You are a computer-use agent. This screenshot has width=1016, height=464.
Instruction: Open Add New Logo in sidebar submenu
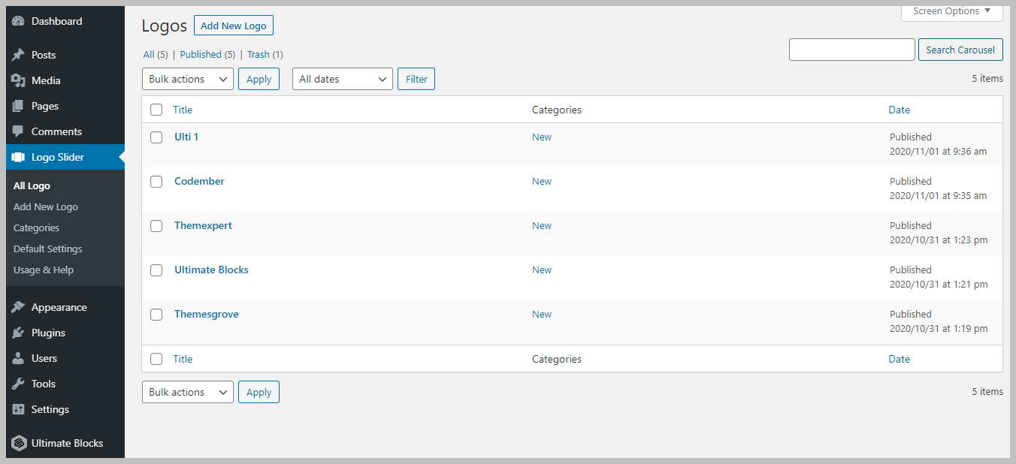point(46,206)
